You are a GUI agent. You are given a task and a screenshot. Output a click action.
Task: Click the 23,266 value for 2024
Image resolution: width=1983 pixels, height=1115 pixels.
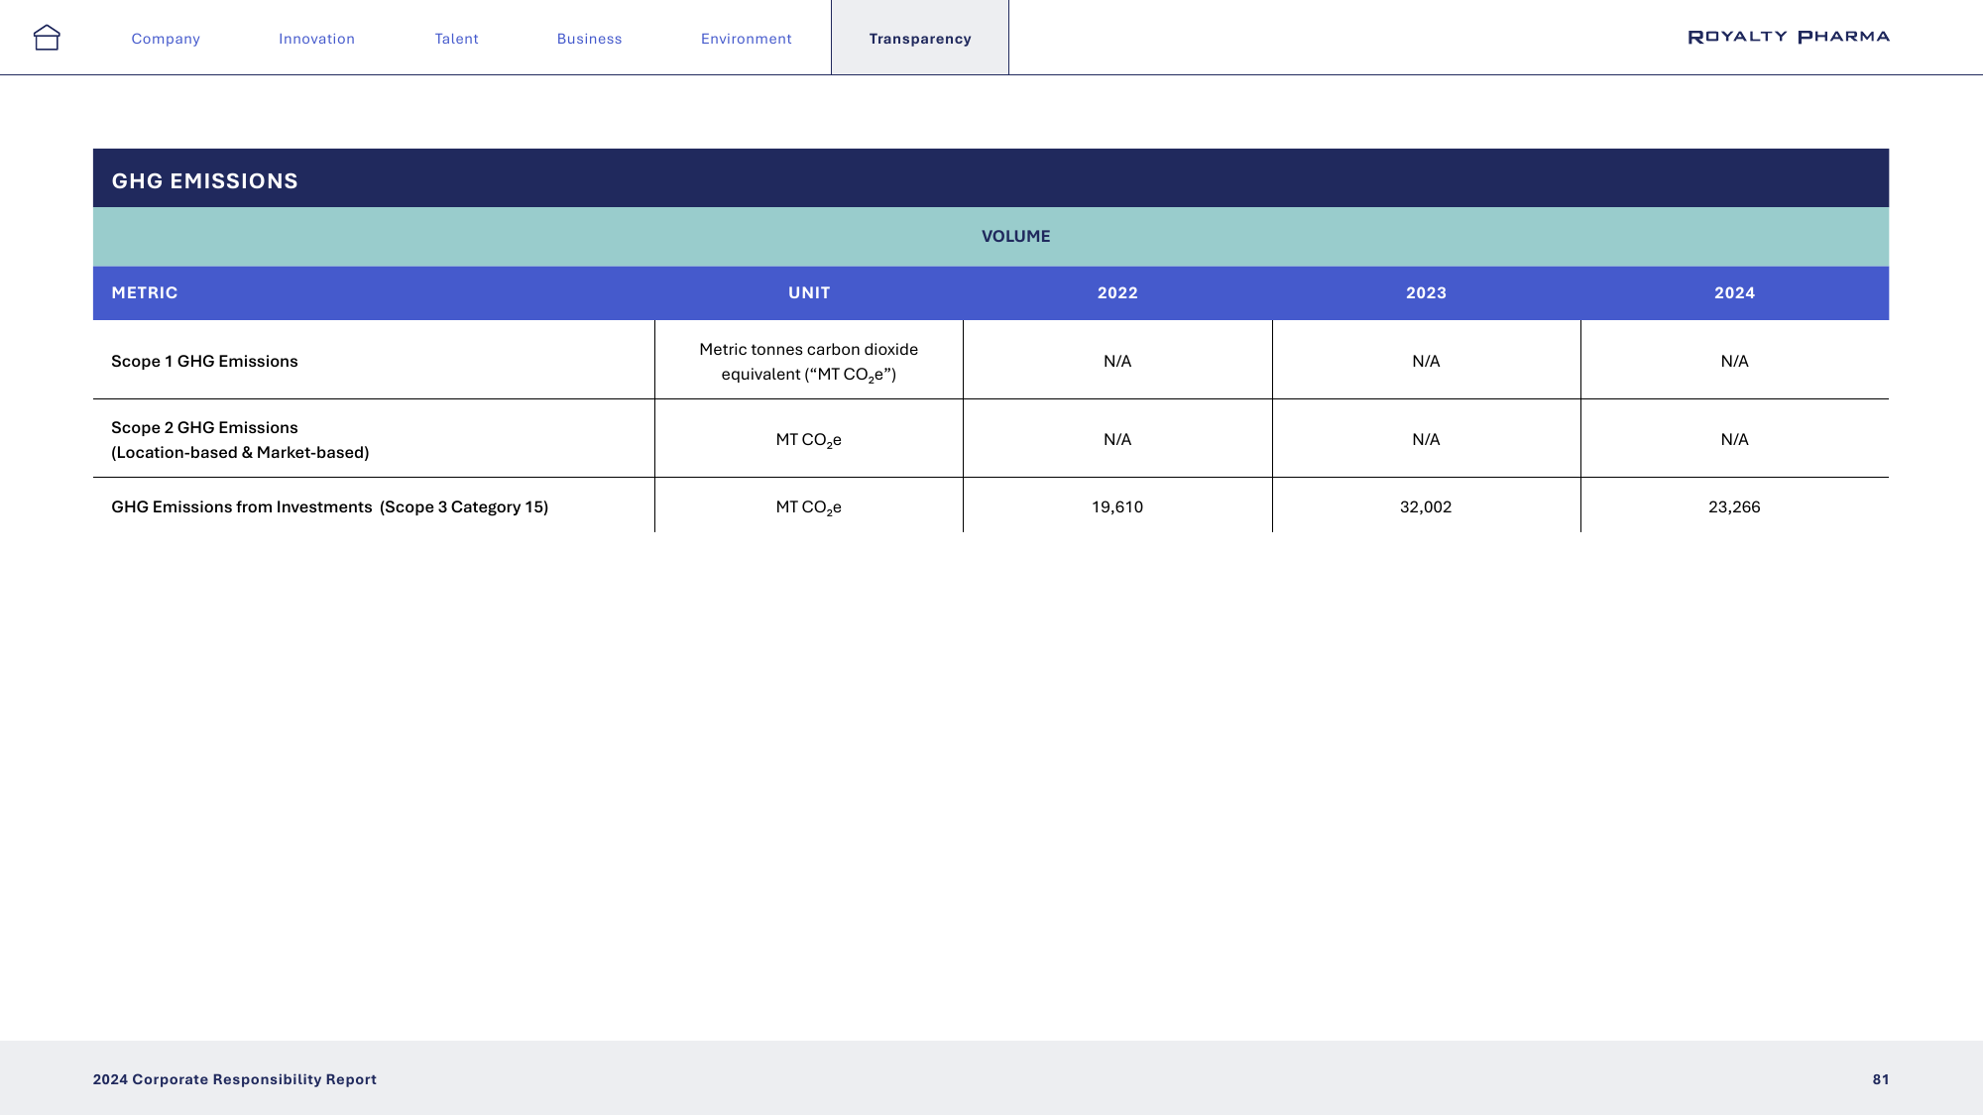pyautogui.click(x=1734, y=506)
